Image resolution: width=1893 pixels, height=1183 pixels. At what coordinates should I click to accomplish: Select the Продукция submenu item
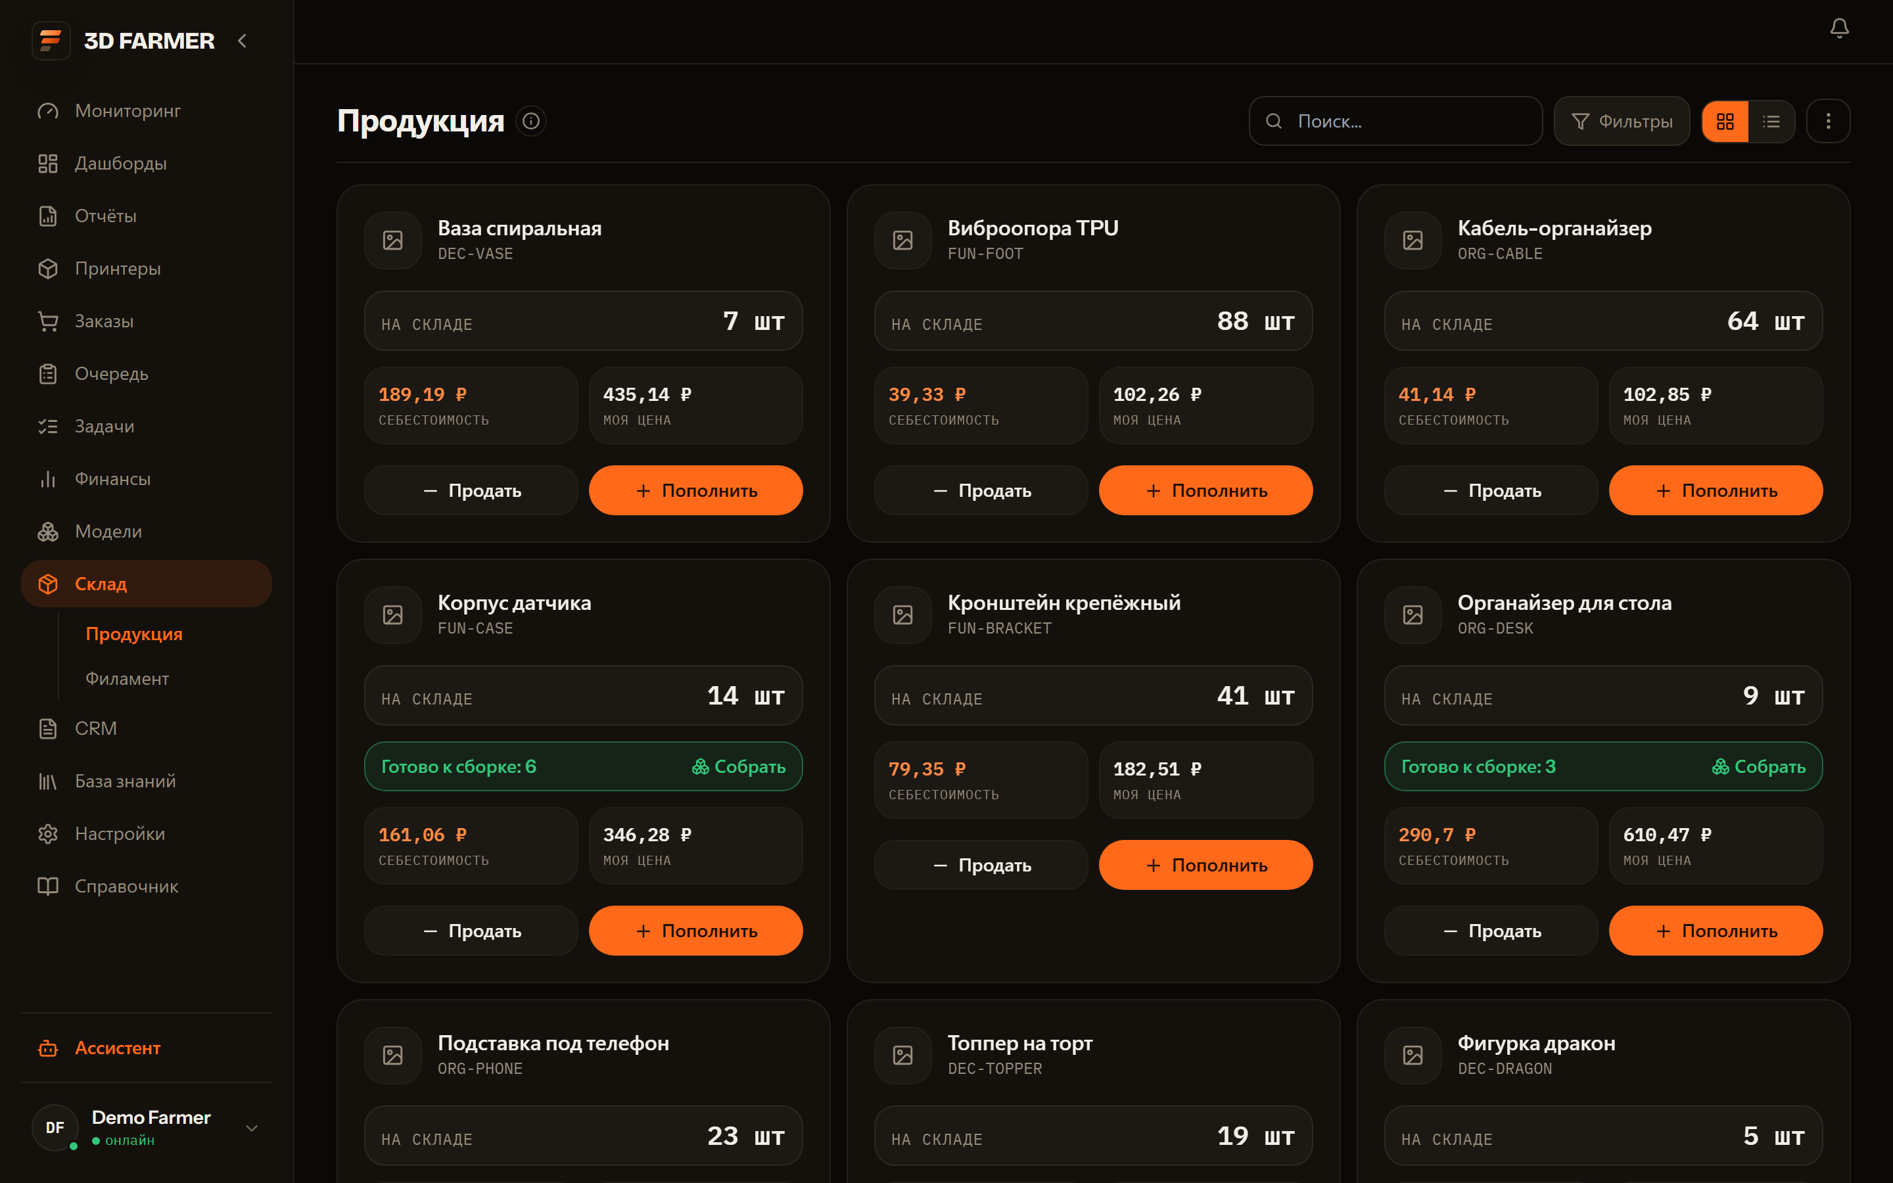point(134,634)
